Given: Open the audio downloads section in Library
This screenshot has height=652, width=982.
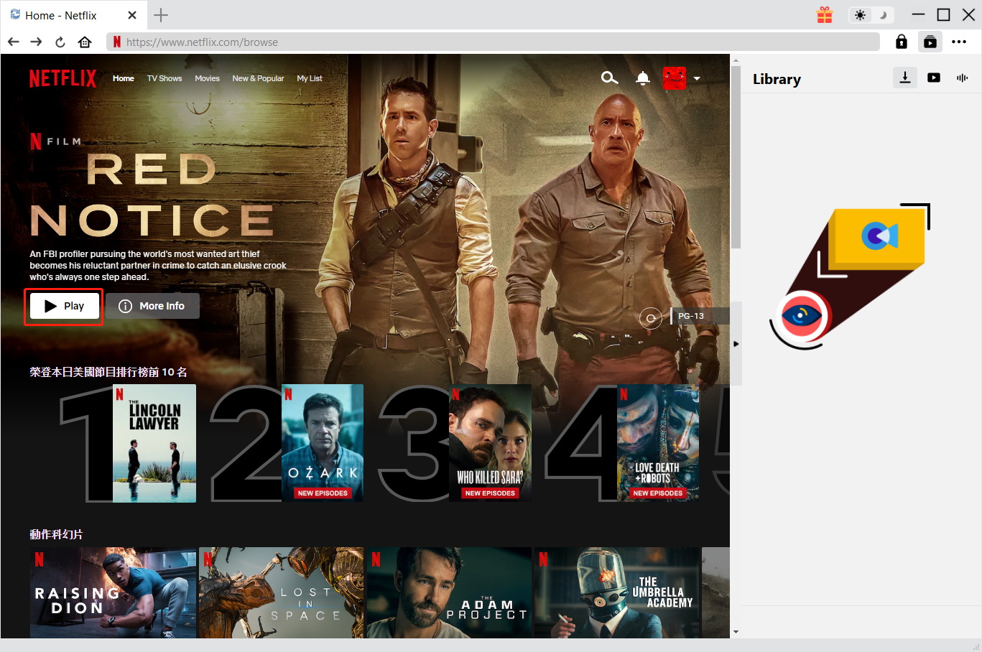Looking at the screenshot, I should tap(962, 78).
